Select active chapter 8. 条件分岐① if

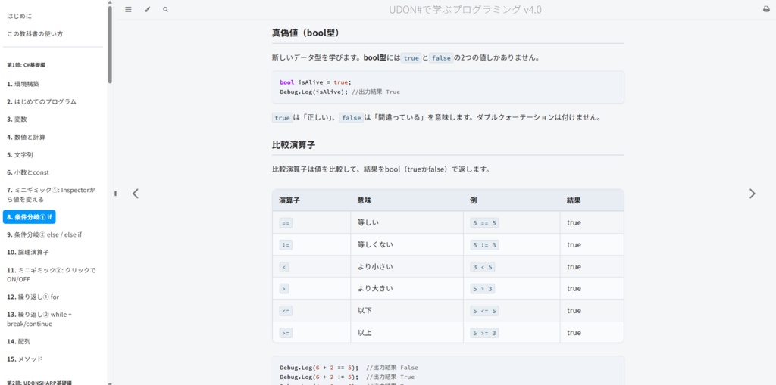pyautogui.click(x=30, y=217)
